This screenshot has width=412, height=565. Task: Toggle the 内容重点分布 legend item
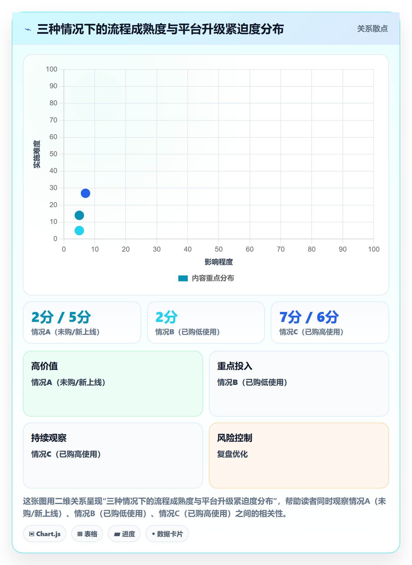click(206, 278)
